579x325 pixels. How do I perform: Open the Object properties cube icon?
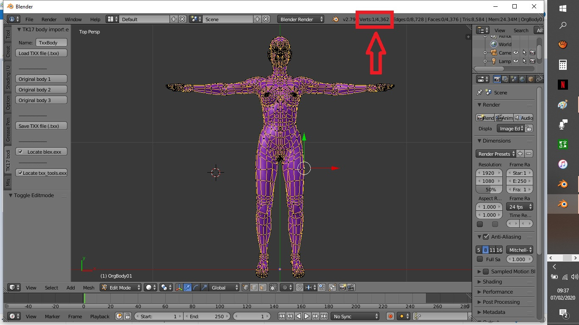point(531,79)
